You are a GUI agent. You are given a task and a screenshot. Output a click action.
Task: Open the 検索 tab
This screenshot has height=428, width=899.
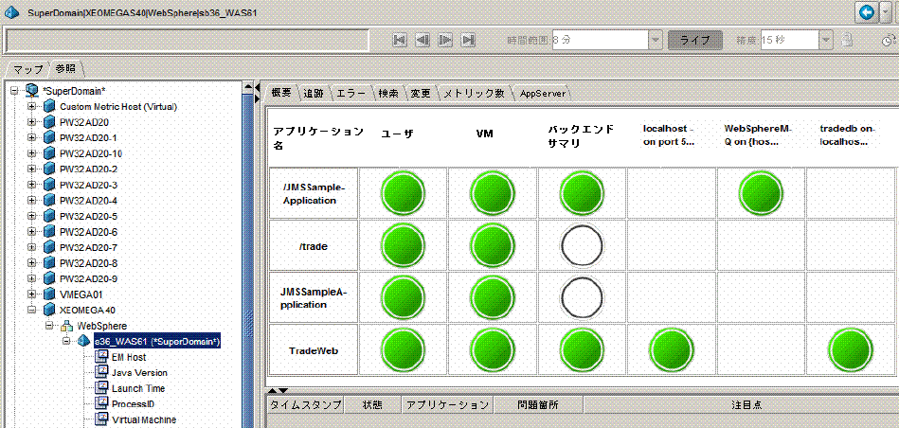(x=388, y=93)
